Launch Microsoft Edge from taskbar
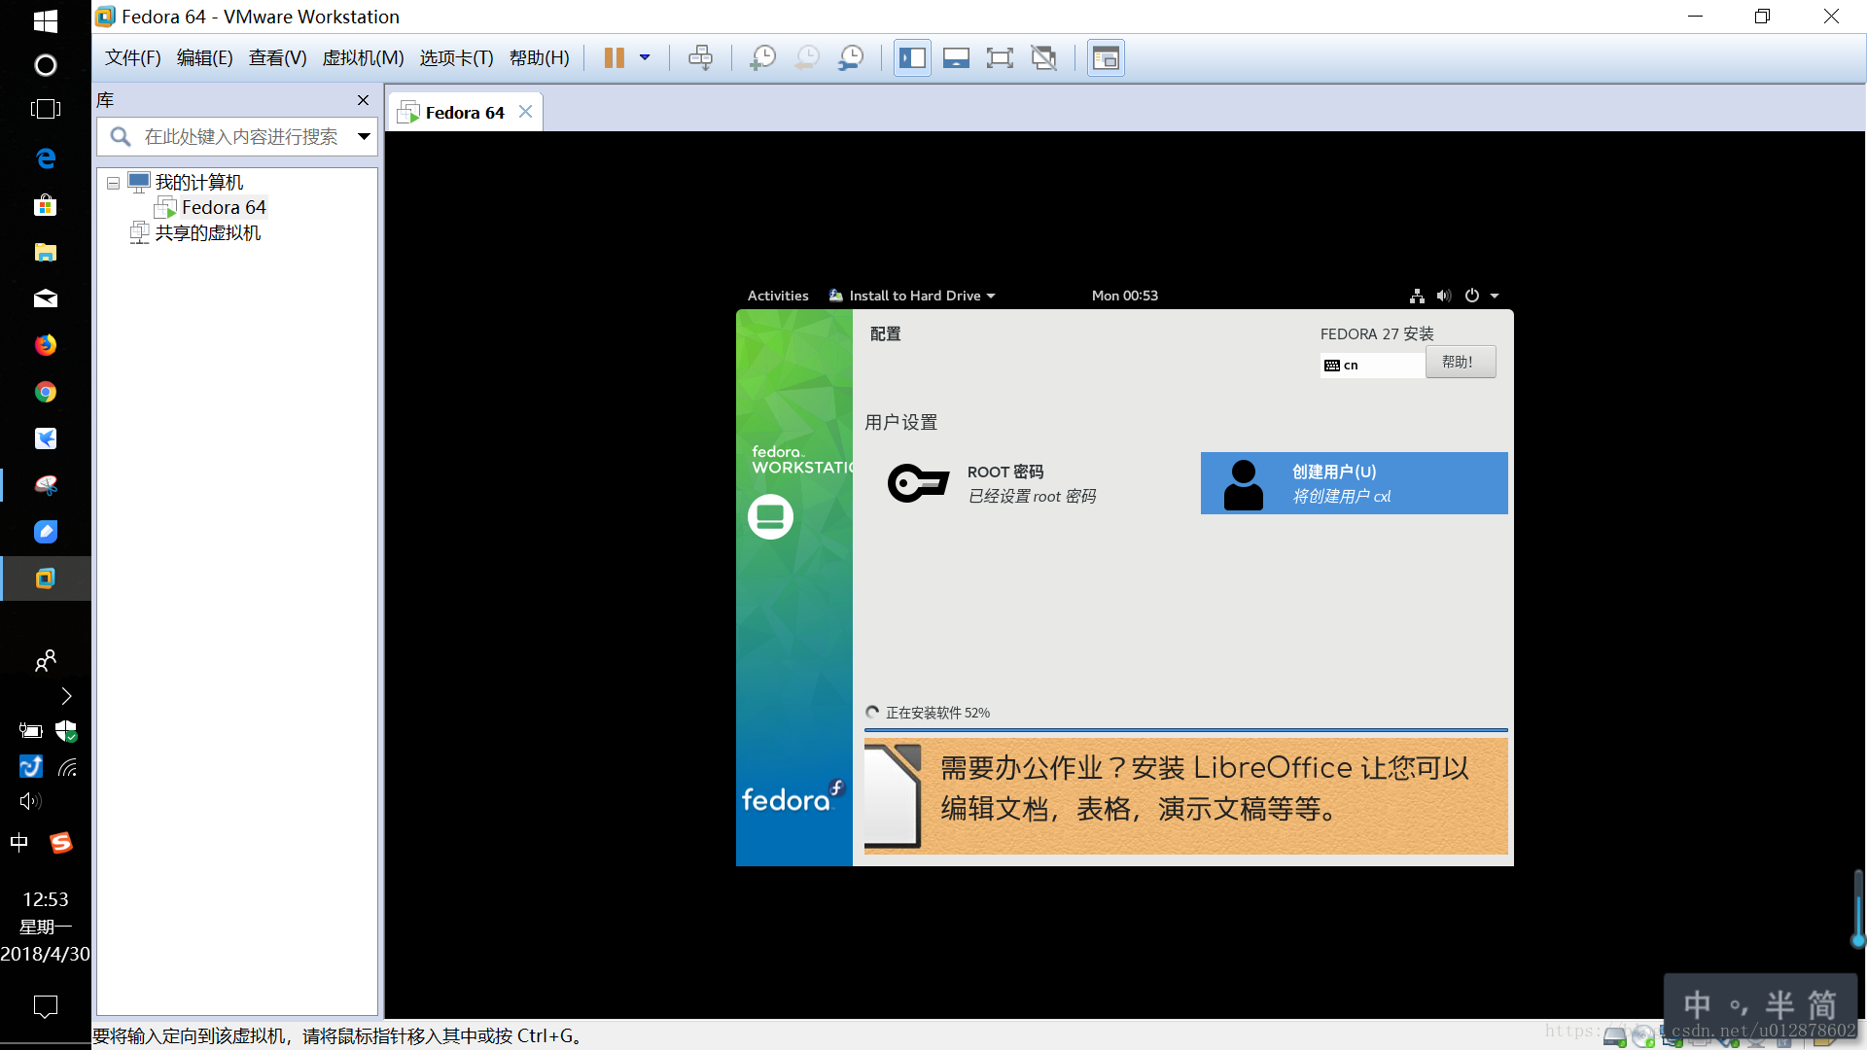This screenshot has width=1867, height=1050. 46,158
